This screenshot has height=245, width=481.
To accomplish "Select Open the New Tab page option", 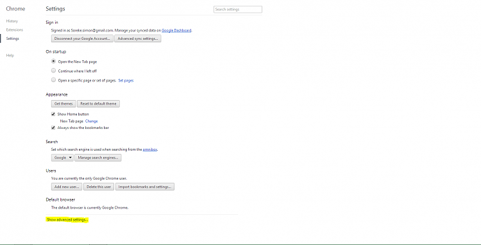I will point(53,62).
